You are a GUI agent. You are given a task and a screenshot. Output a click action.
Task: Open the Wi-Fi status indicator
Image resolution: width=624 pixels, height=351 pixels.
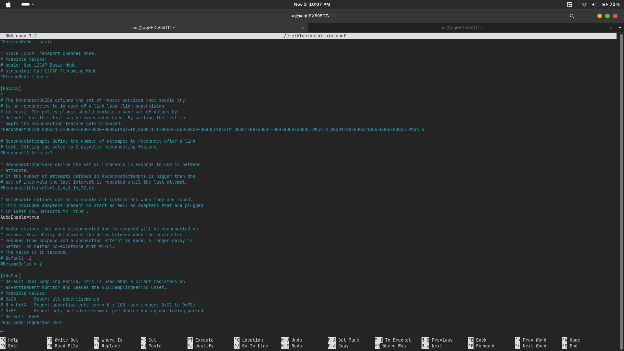click(584, 5)
